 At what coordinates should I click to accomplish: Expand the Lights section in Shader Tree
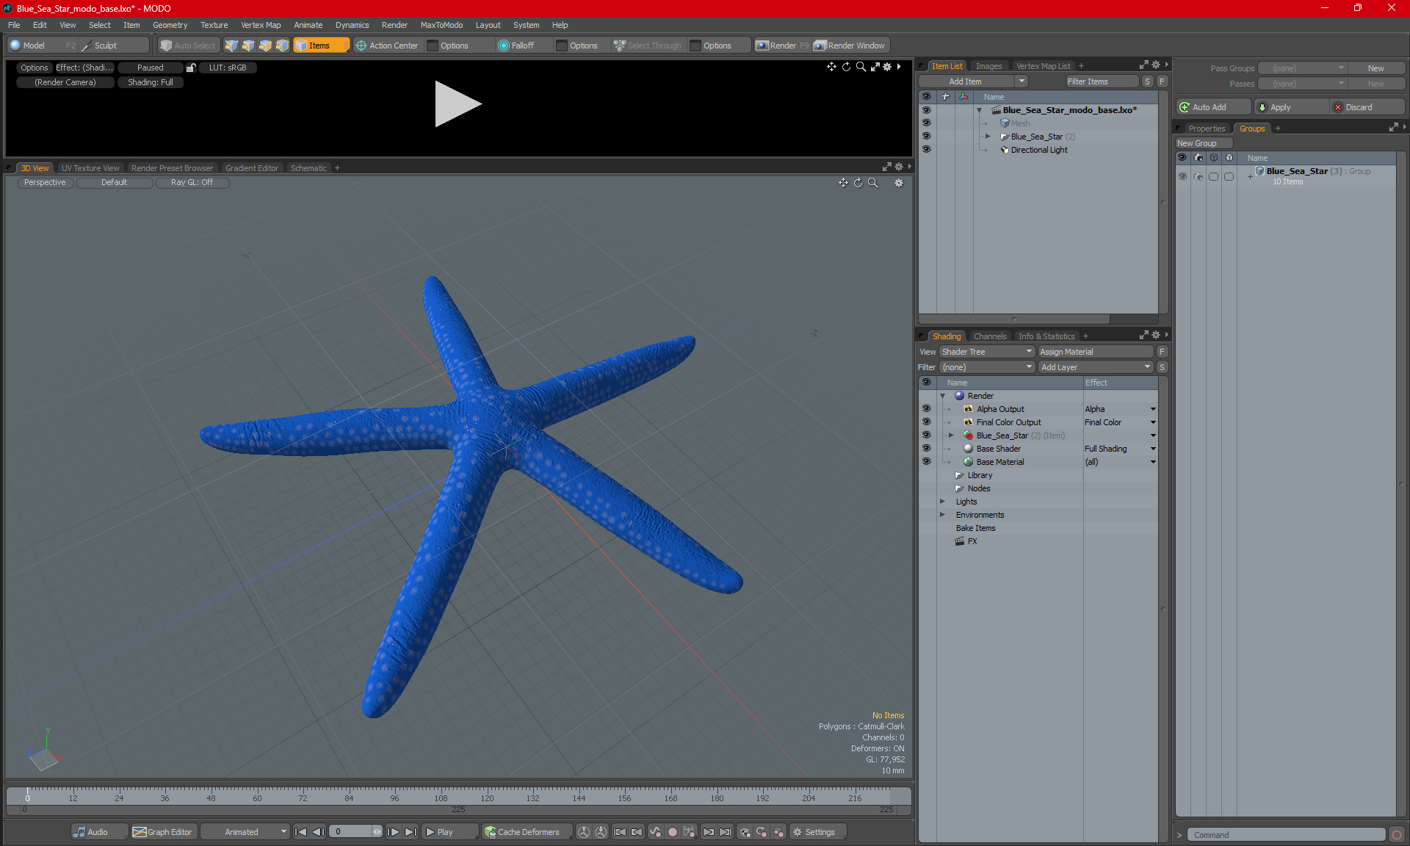pyautogui.click(x=943, y=502)
